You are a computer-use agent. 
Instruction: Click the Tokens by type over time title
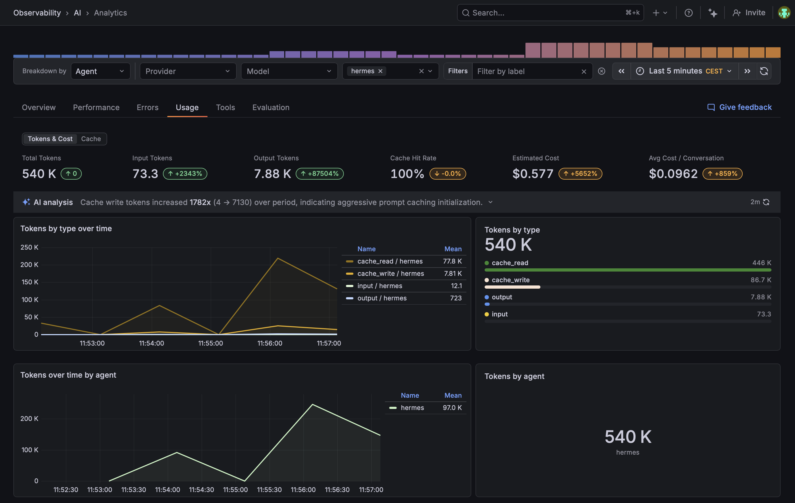click(66, 229)
